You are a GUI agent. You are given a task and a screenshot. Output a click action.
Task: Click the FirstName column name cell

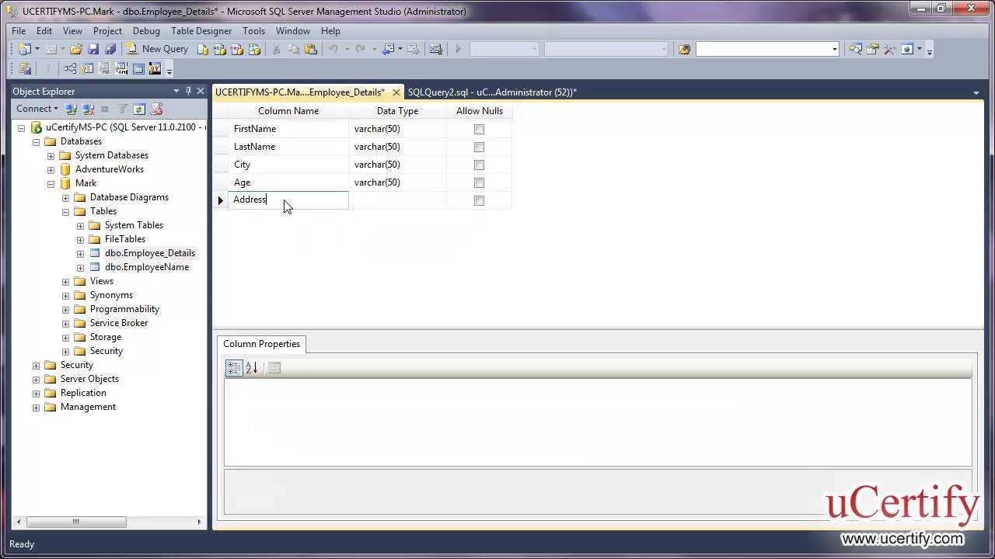(x=288, y=129)
